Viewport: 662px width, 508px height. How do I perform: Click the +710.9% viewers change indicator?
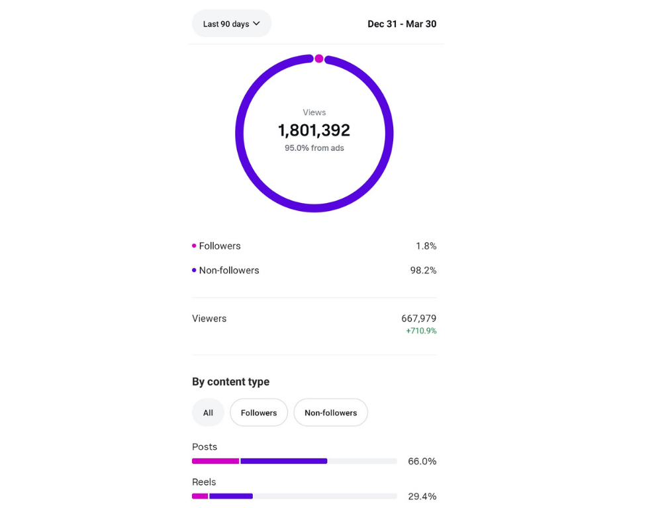click(x=421, y=331)
